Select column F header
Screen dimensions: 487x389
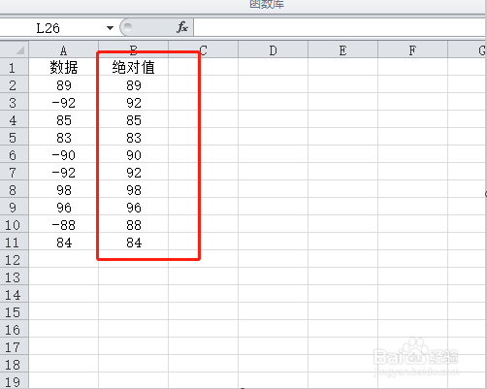coord(412,50)
